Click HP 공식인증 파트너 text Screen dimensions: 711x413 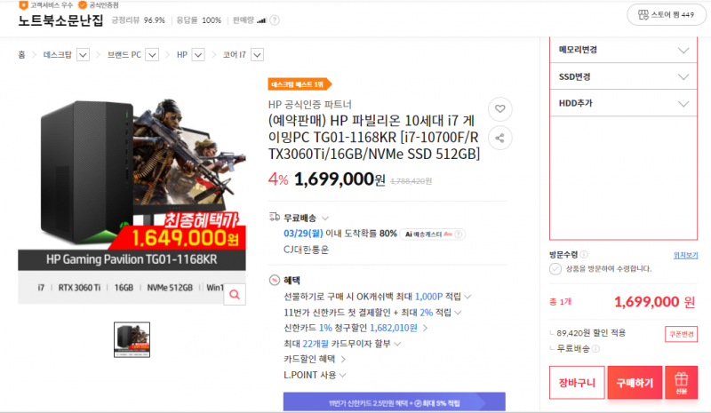tap(309, 105)
